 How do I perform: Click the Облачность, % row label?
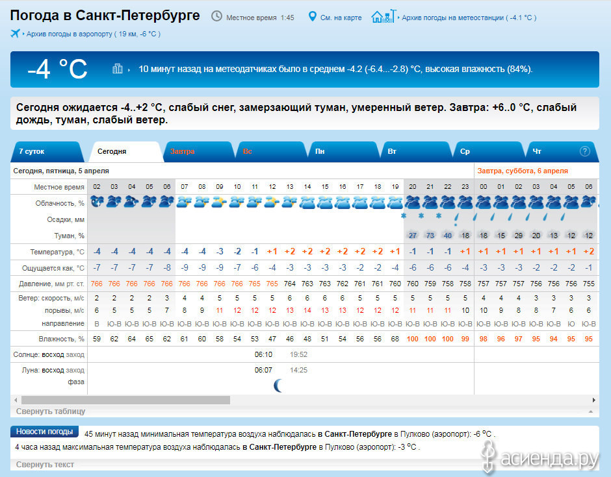(x=60, y=204)
